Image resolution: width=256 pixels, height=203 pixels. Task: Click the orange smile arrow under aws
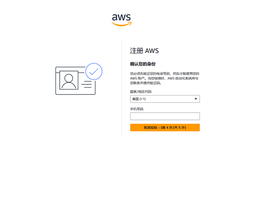pyautogui.click(x=121, y=24)
